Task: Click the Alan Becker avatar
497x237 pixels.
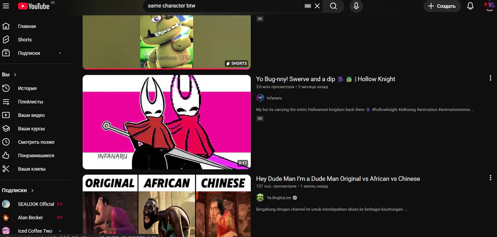Action: [6, 218]
